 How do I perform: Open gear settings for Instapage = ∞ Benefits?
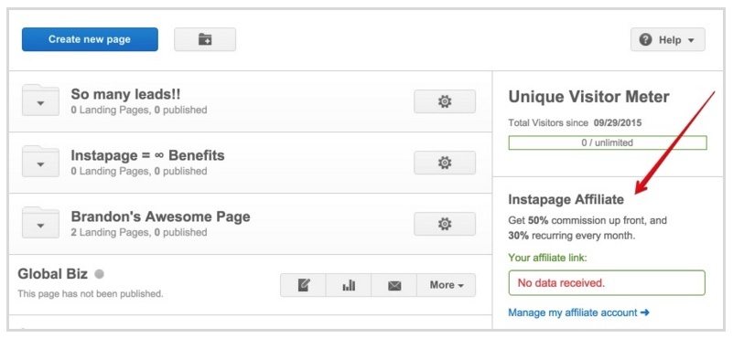point(445,163)
